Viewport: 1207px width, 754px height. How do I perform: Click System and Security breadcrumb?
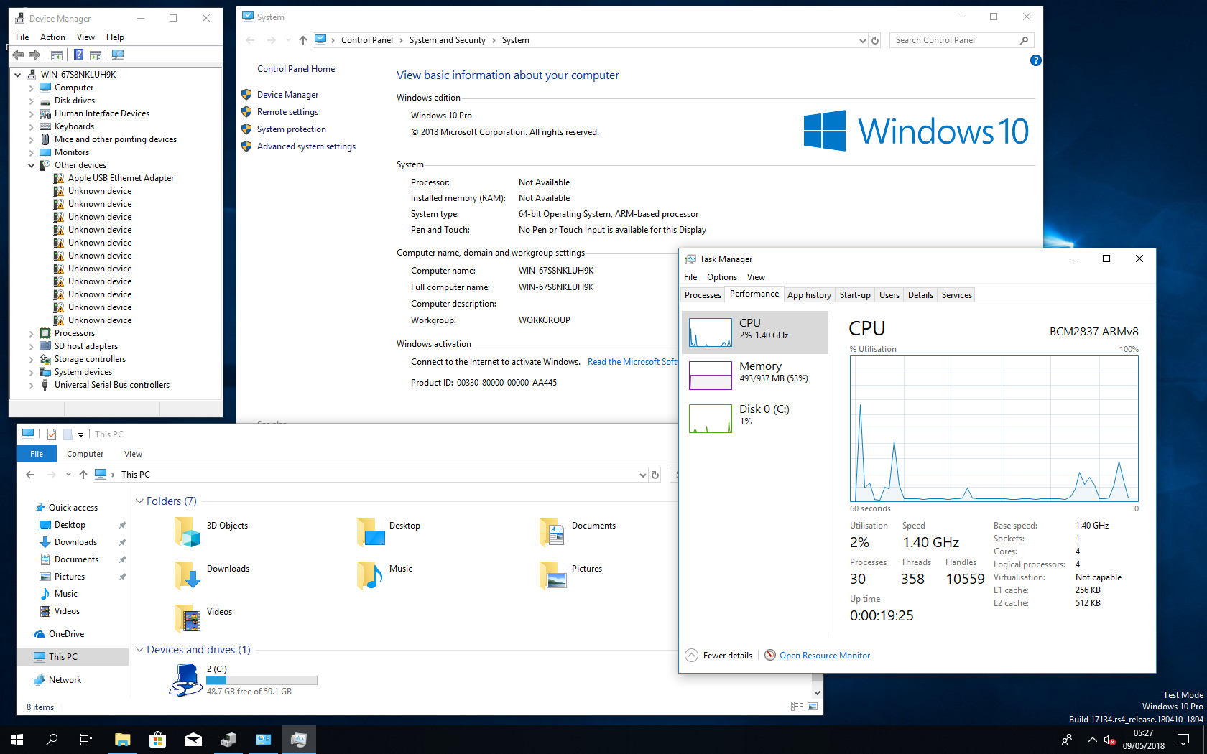coord(447,40)
